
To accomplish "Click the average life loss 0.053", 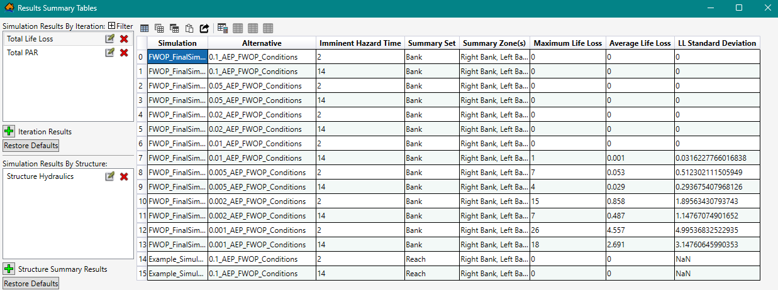I will pos(640,173).
